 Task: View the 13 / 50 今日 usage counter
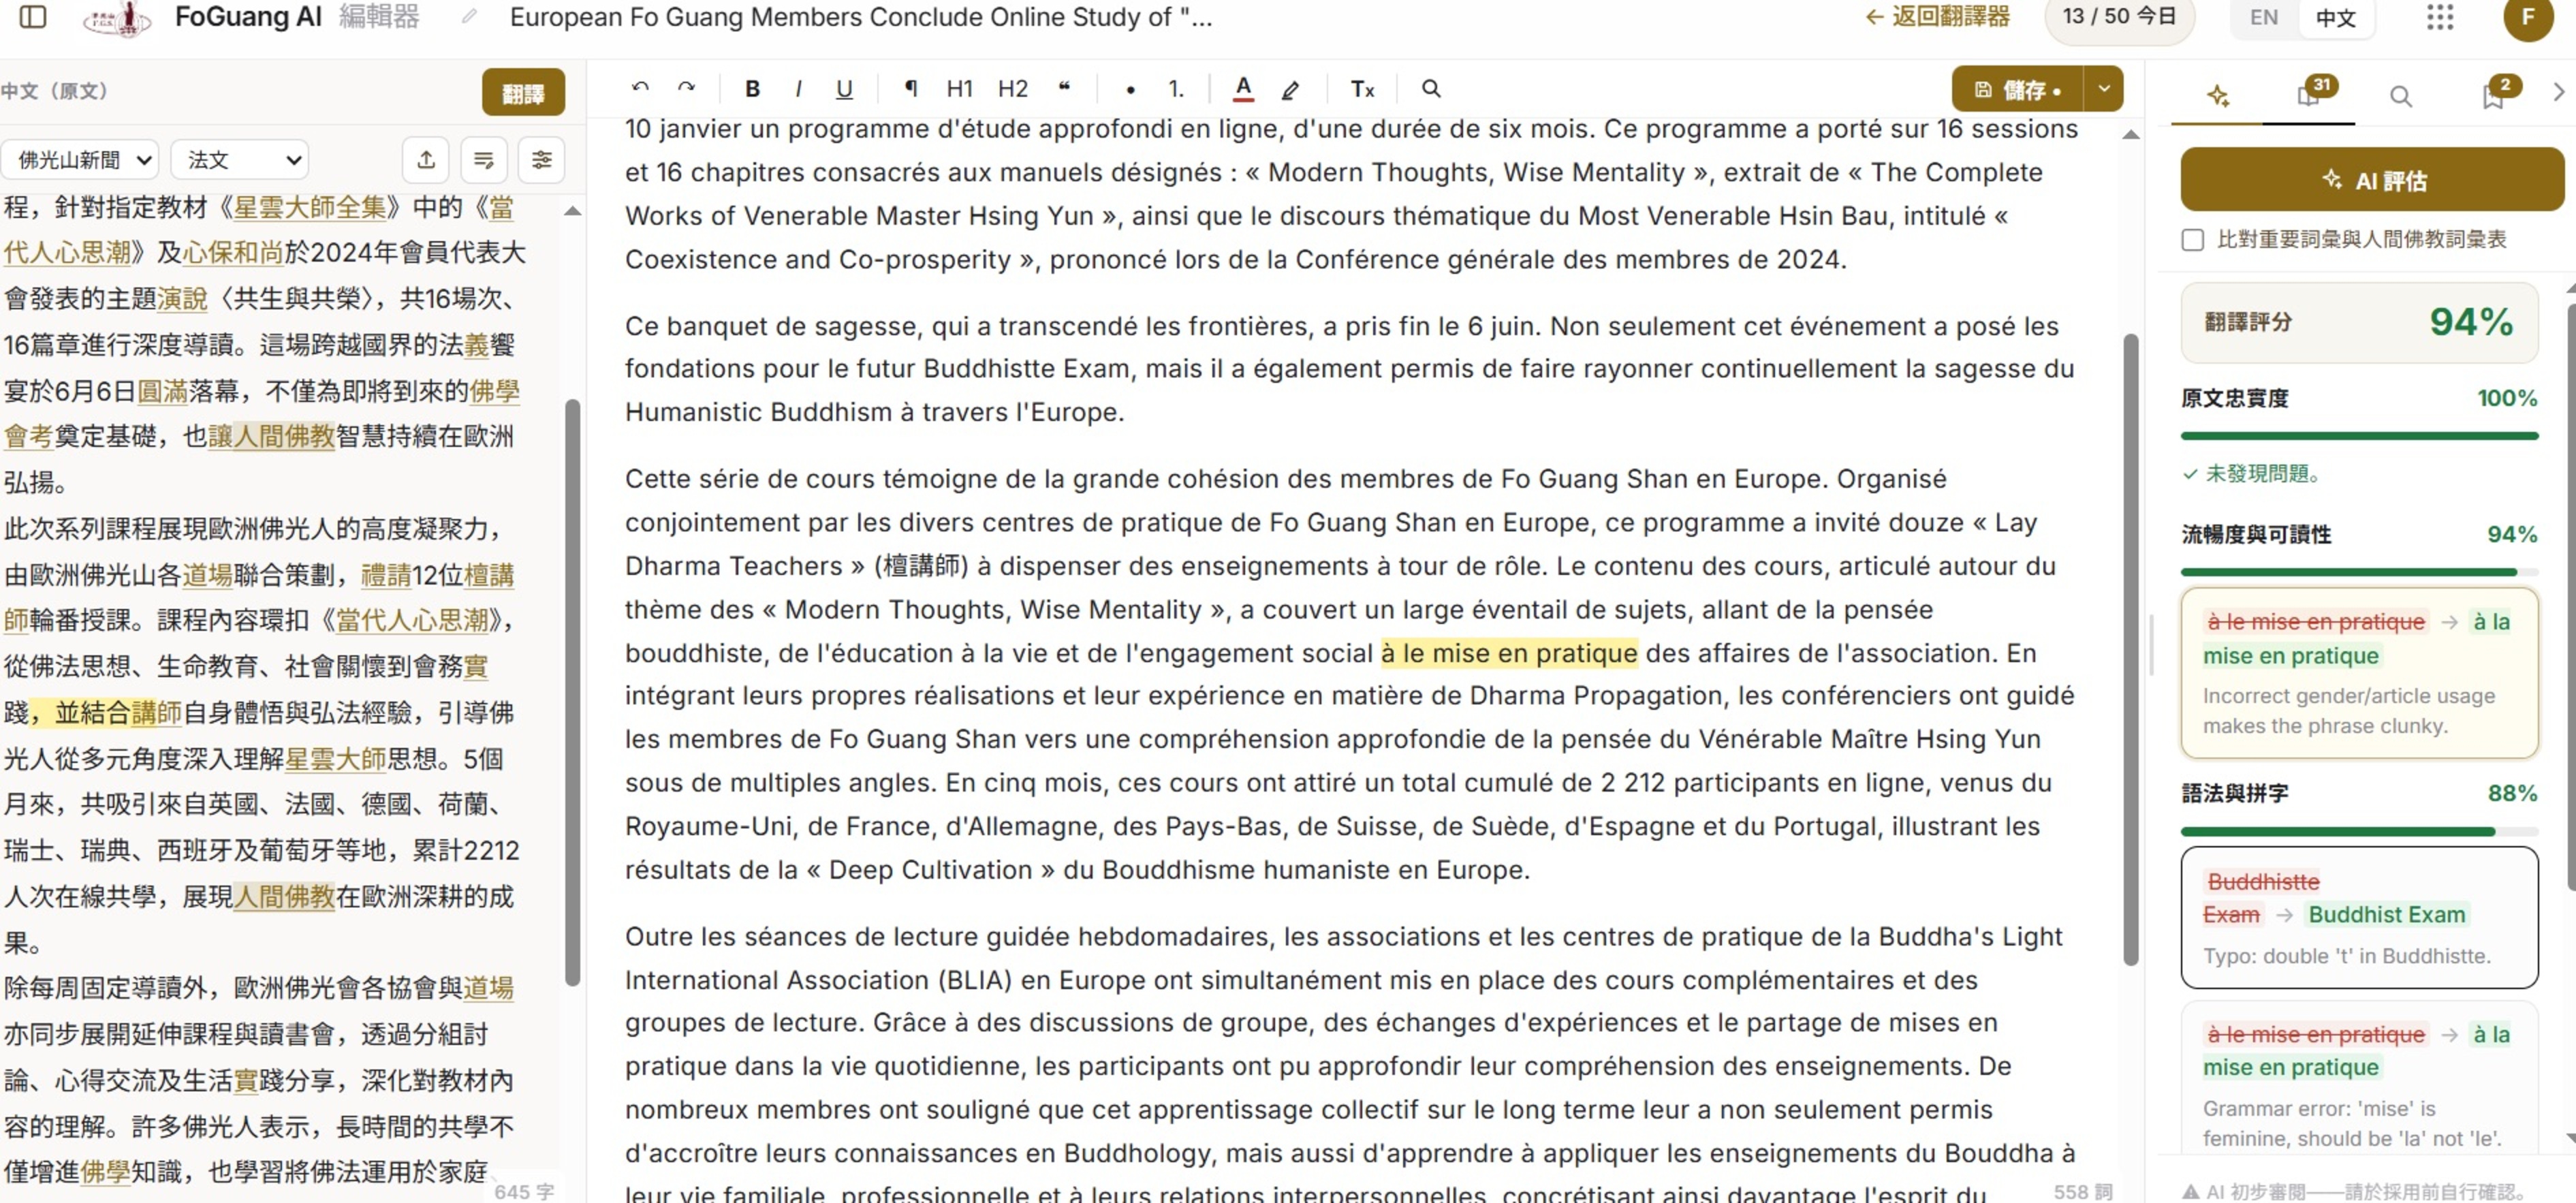(x=2119, y=17)
